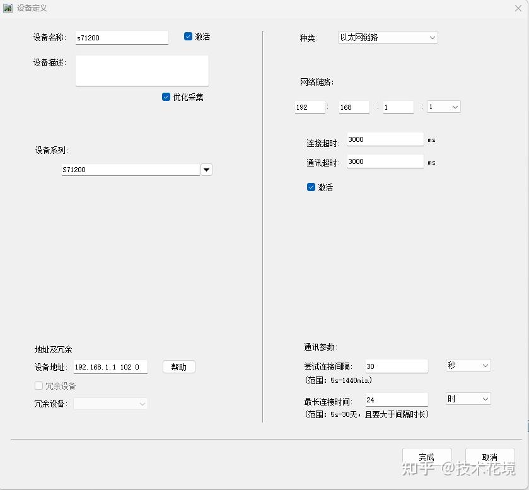Toggle the 优化采集 checkbox
This screenshot has width=529, height=490.
coord(166,97)
